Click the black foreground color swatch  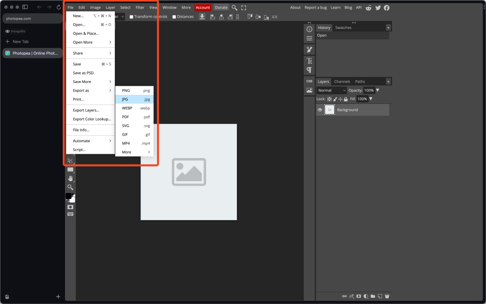[x=68, y=196]
